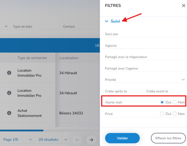Image resolution: width=187 pixels, height=146 pixels.
Task: Click the Agence filter field
Action: point(145,46)
